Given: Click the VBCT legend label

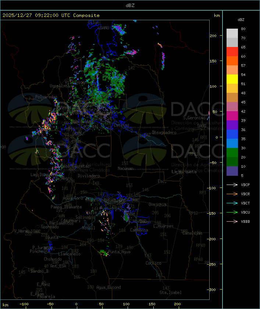Looking at the screenshot, I should 245,203.
